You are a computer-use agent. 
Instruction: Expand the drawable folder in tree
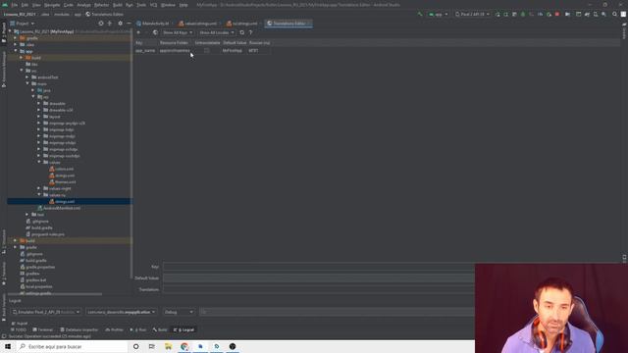pyautogui.click(x=39, y=103)
